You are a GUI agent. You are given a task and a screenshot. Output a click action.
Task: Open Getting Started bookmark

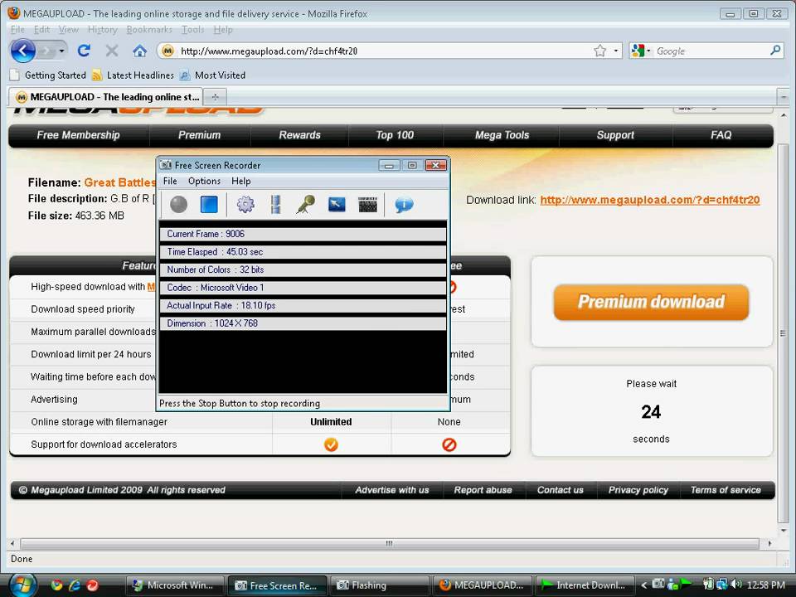click(x=49, y=75)
